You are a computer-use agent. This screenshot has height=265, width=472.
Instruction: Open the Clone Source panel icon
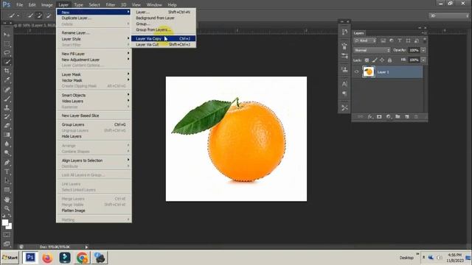click(344, 69)
